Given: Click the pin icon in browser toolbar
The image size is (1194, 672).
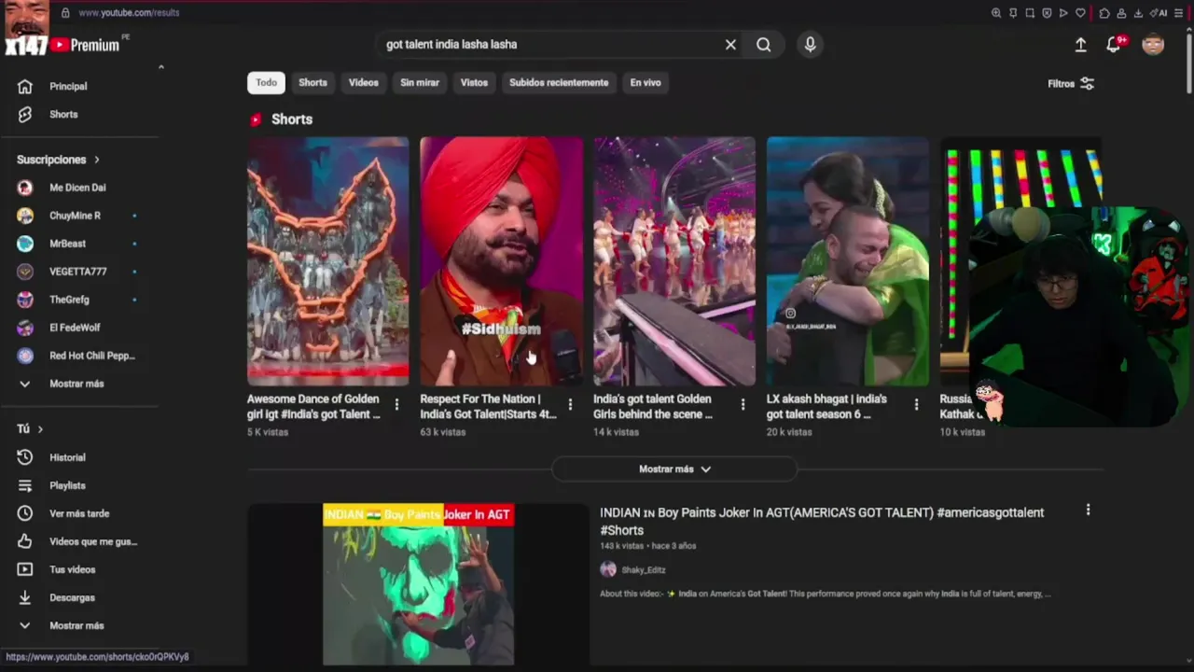Looking at the screenshot, I should coord(1013,13).
